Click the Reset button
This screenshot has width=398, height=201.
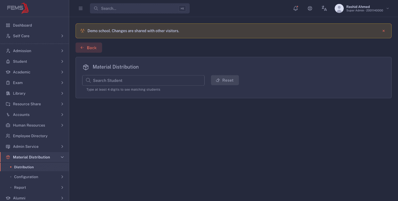tap(225, 80)
